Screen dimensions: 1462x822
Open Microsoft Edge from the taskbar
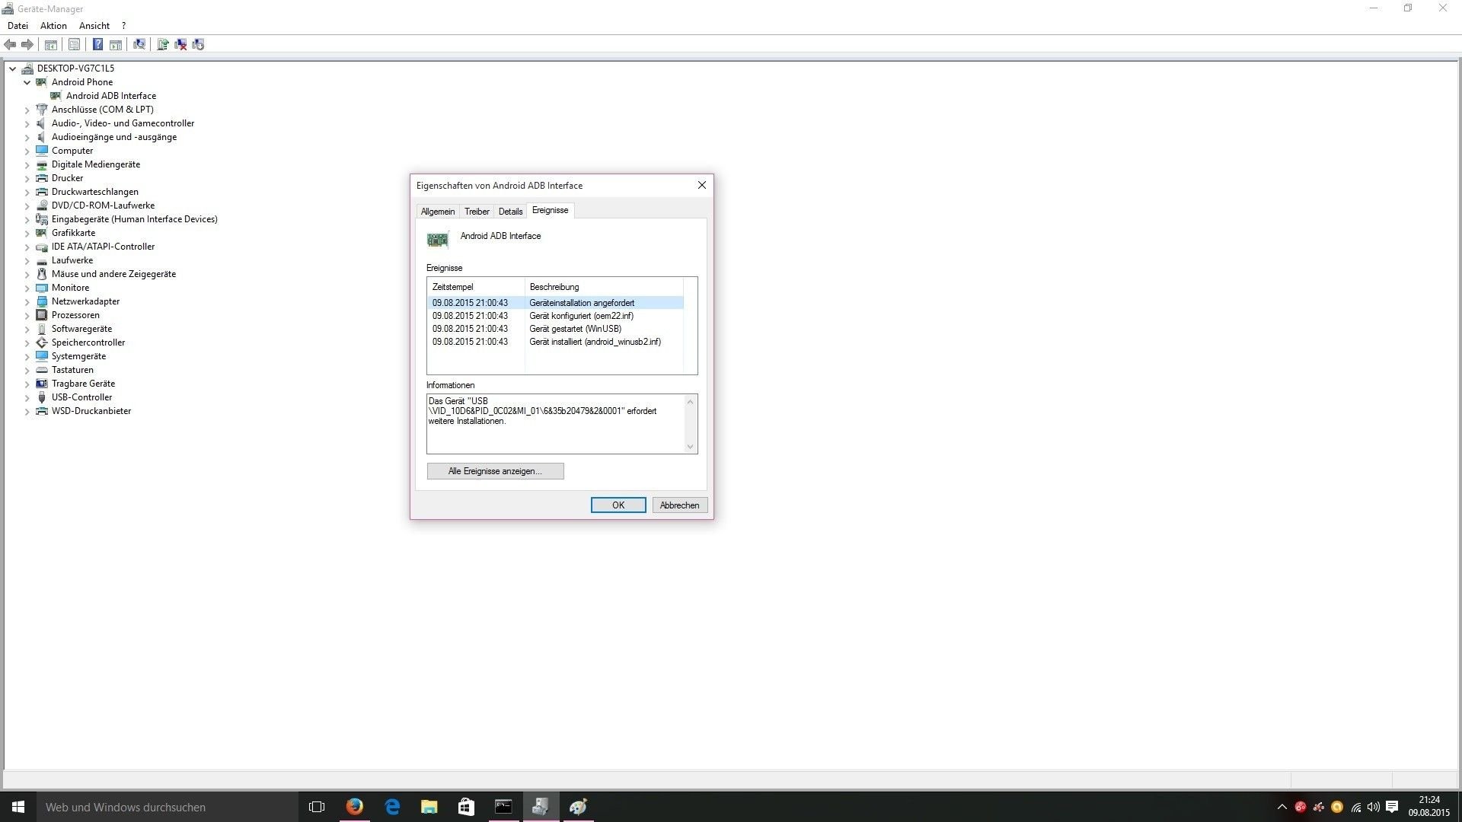pos(392,807)
